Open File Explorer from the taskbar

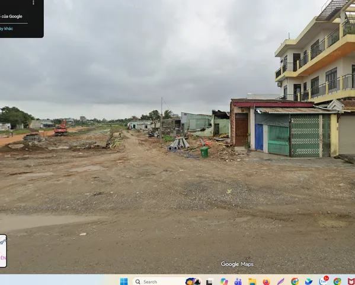[x=252, y=281]
